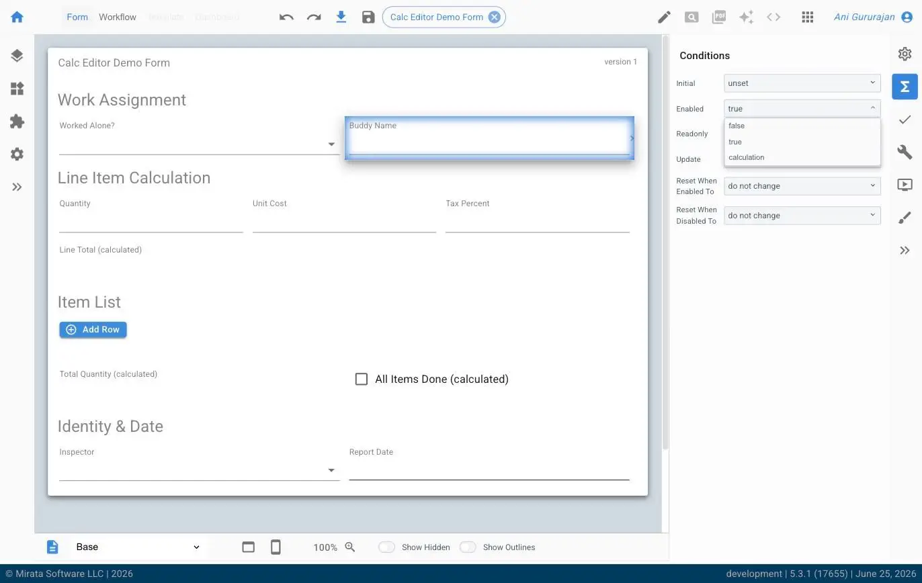Viewport: 922px width, 583px height.
Task: Open the preview play screen panel
Action: (905, 185)
